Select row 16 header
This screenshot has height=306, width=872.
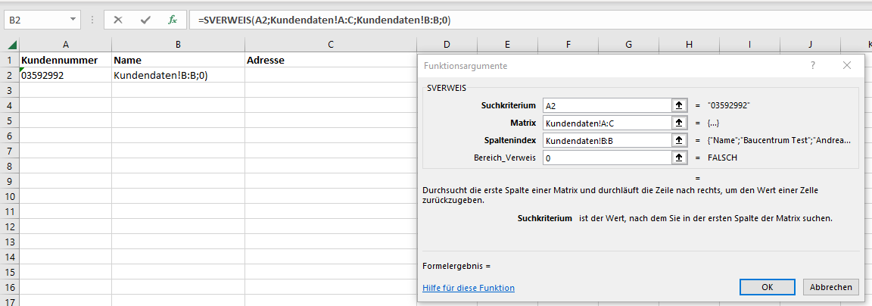click(9, 288)
